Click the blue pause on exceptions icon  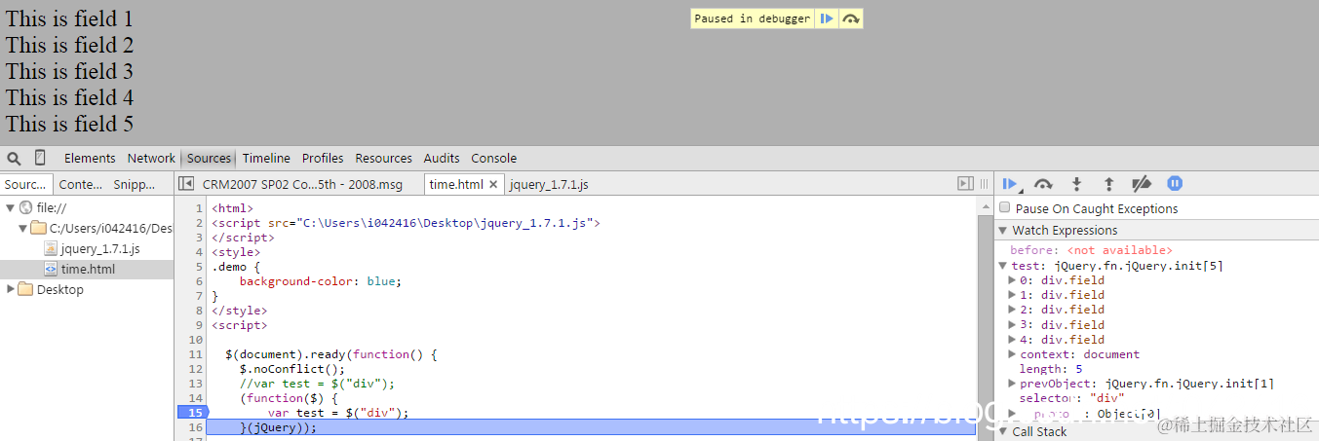pos(1175,184)
